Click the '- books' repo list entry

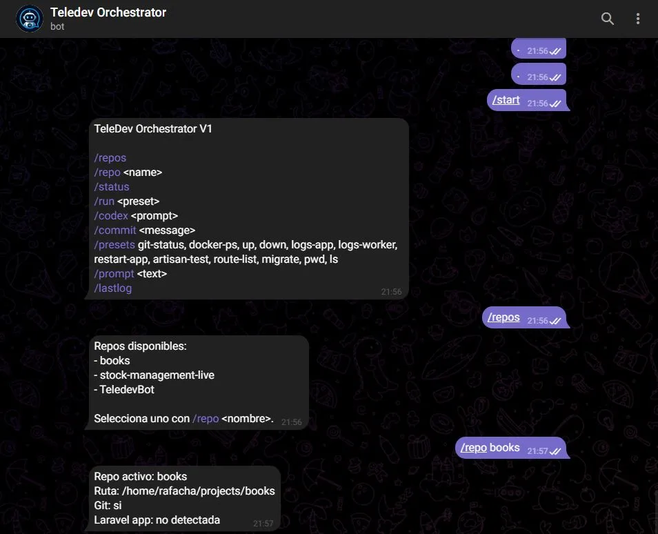[112, 361]
